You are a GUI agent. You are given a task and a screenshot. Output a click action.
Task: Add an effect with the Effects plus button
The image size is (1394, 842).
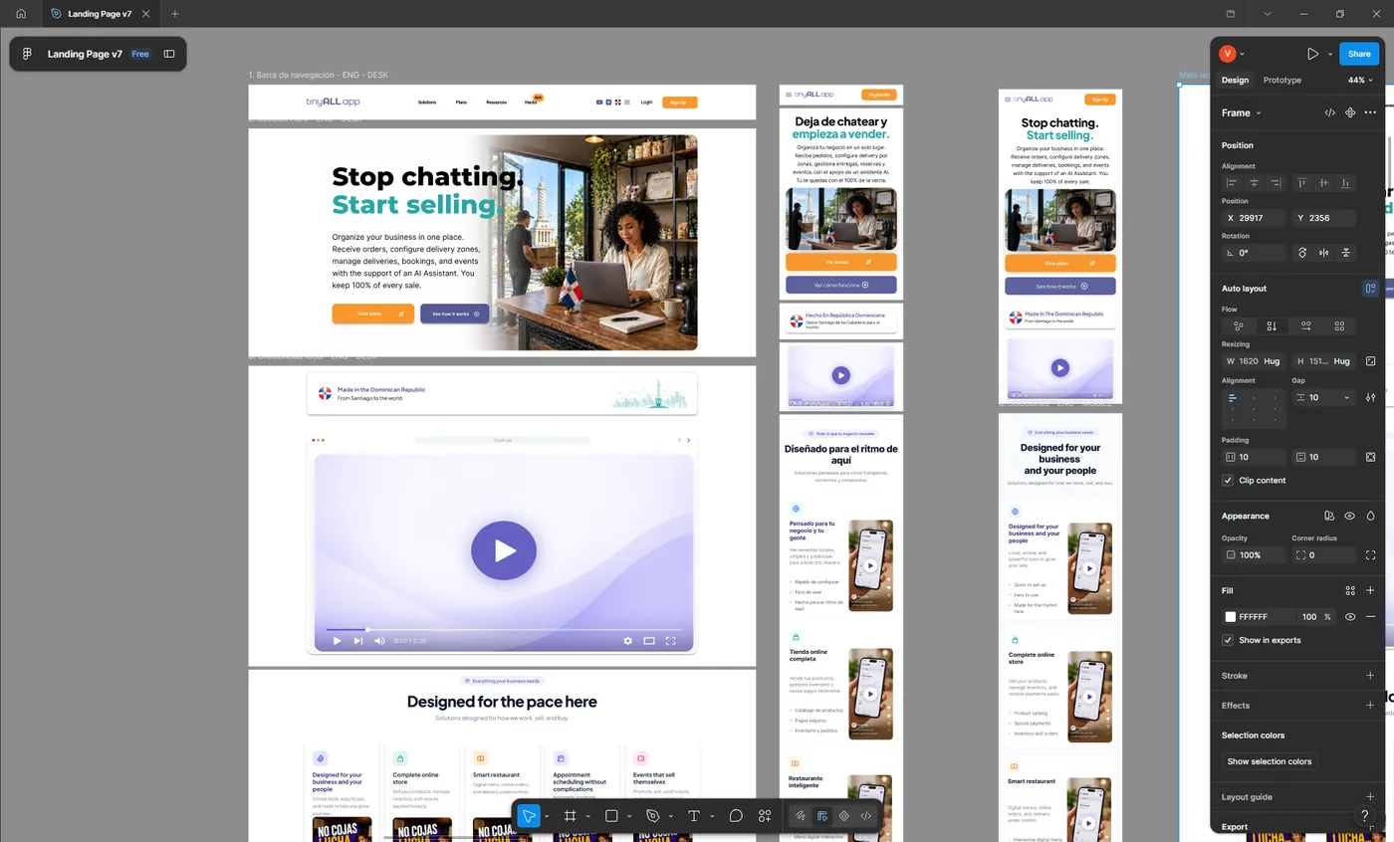click(x=1371, y=705)
